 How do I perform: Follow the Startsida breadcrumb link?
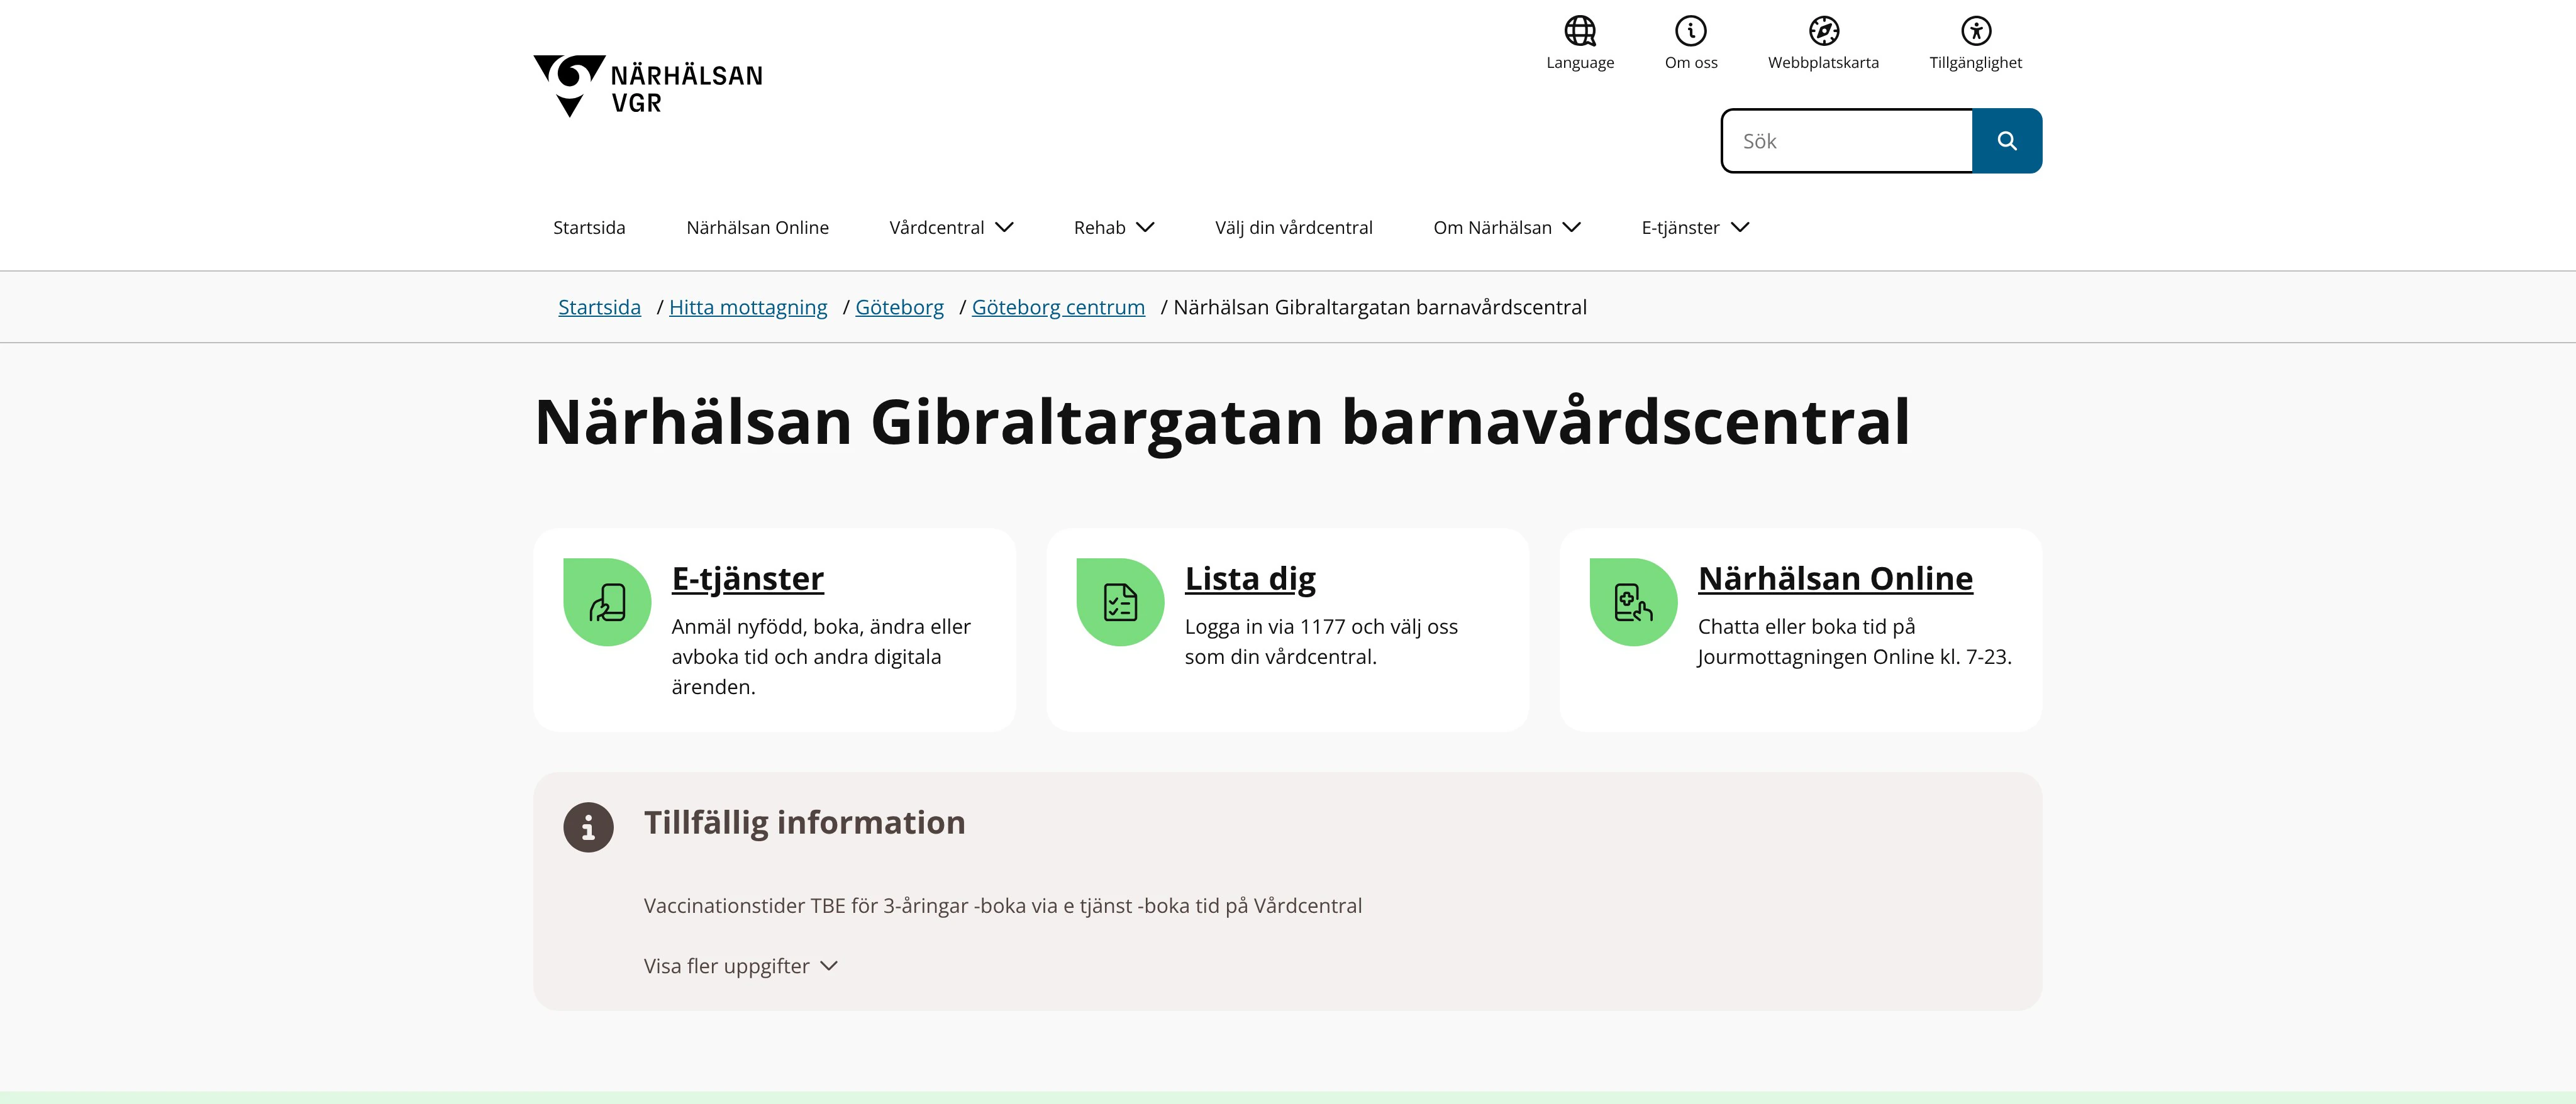pos(599,307)
